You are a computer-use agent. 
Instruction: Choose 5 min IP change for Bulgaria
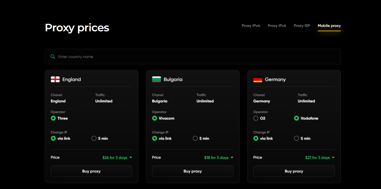click(195, 138)
